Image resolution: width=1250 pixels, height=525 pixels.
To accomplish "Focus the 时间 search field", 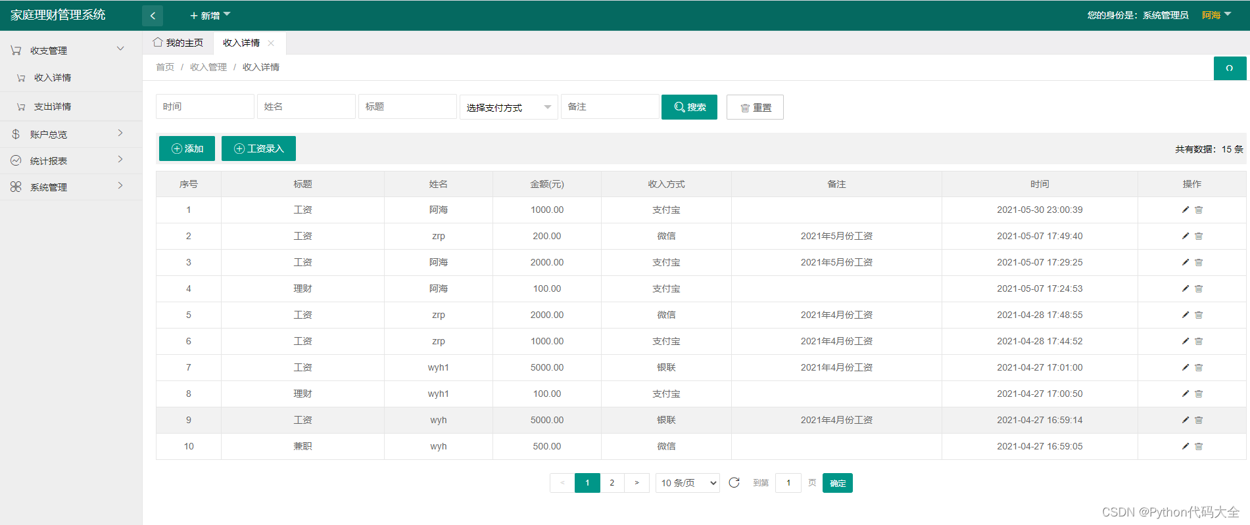I will 205,106.
